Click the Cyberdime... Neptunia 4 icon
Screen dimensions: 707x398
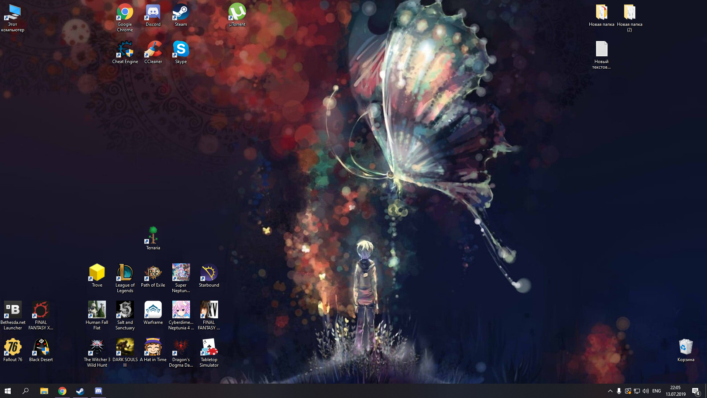pos(181,316)
